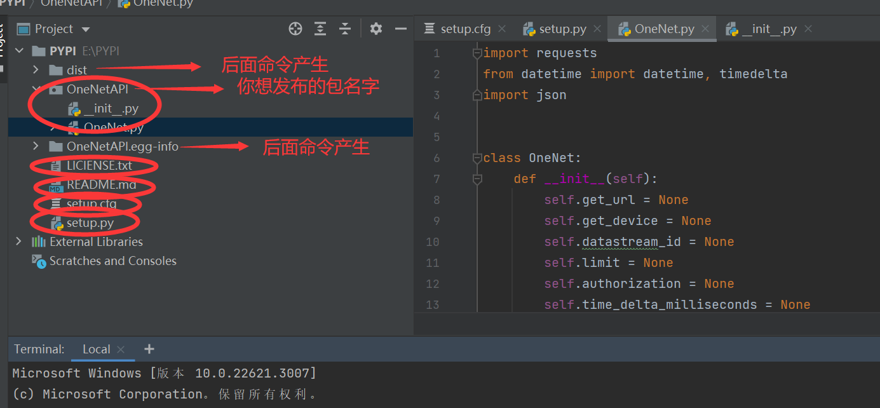The height and width of the screenshot is (408, 880).
Task: Open setup.cfg in project tree
Action: [91, 204]
